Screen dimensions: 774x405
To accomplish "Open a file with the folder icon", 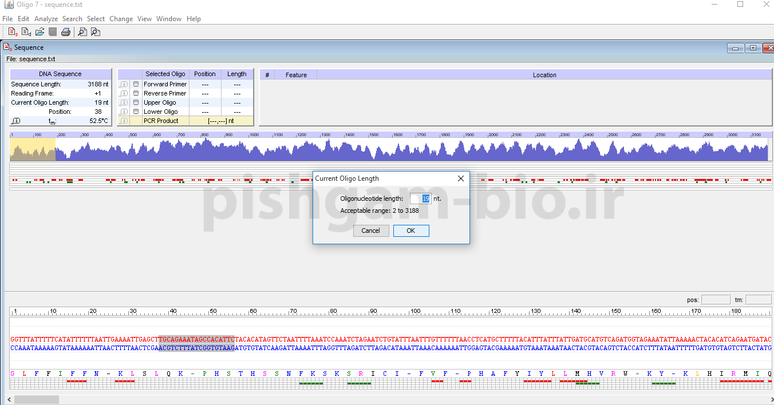I will 40,32.
